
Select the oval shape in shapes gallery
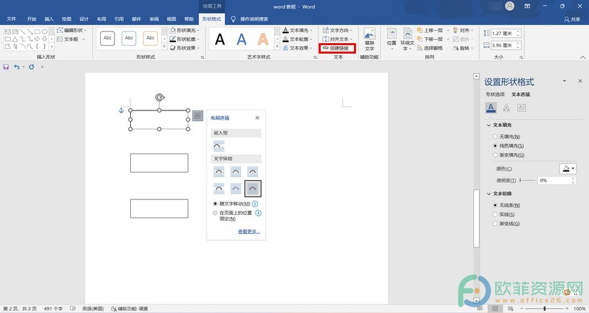45,31
